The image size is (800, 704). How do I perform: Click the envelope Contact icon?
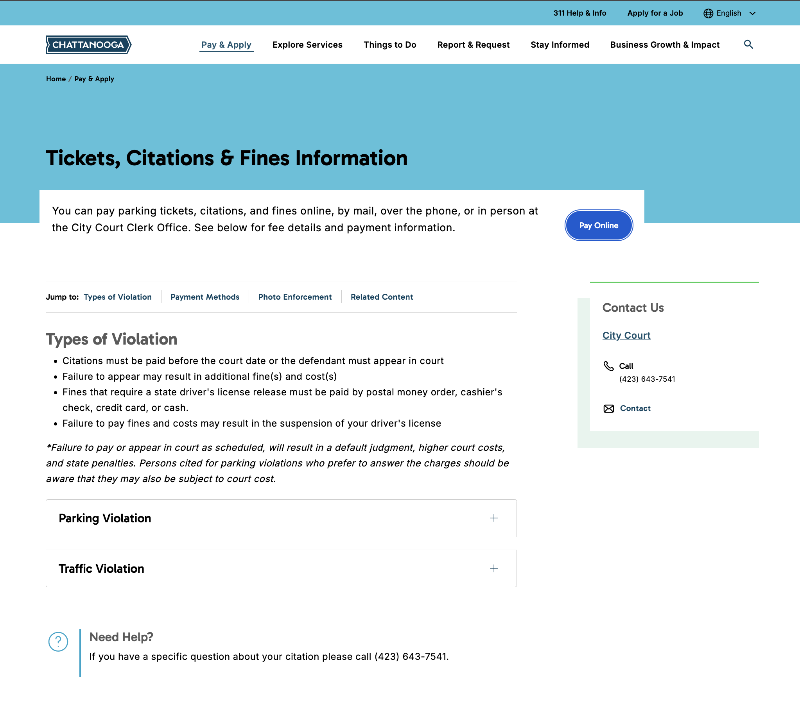coord(608,409)
